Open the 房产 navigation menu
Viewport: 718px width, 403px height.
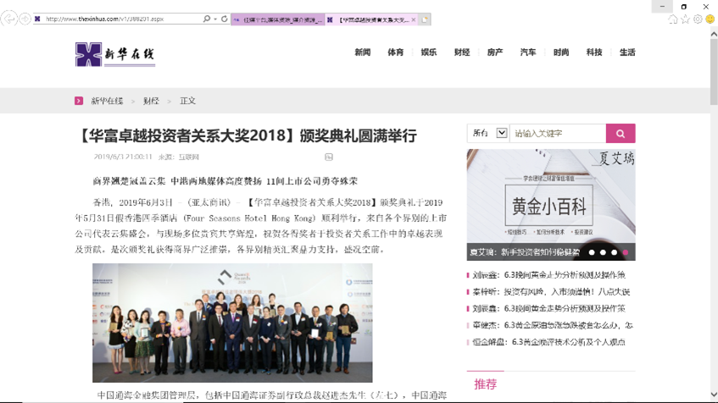495,52
